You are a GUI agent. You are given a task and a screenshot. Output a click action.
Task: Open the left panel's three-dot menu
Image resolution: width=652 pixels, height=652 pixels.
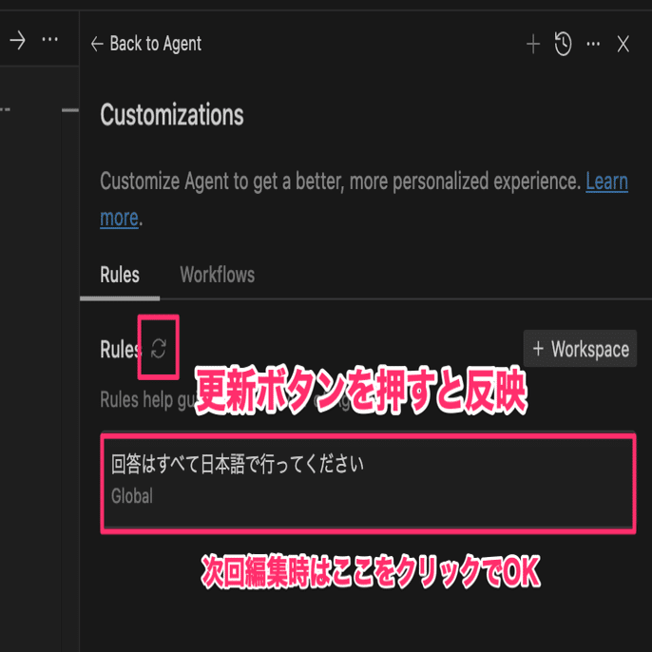49,40
